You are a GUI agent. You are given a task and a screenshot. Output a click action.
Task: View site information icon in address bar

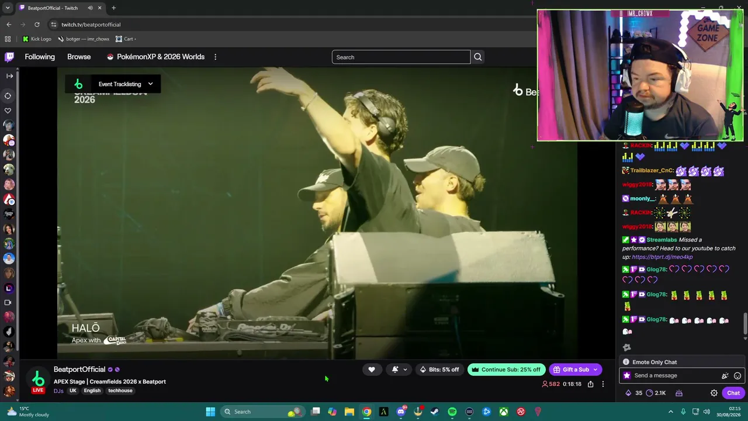click(x=54, y=25)
